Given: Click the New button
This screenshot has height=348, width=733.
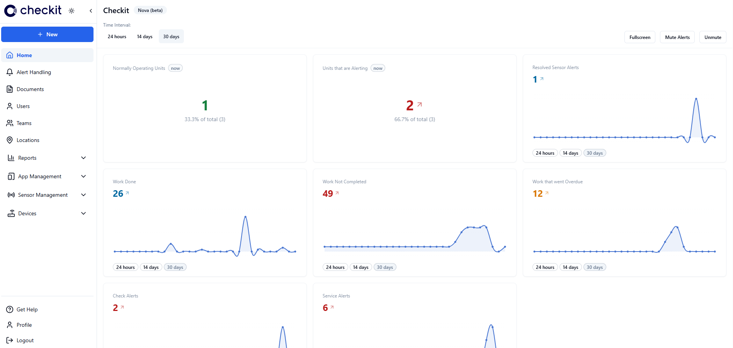Looking at the screenshot, I should coord(47,34).
